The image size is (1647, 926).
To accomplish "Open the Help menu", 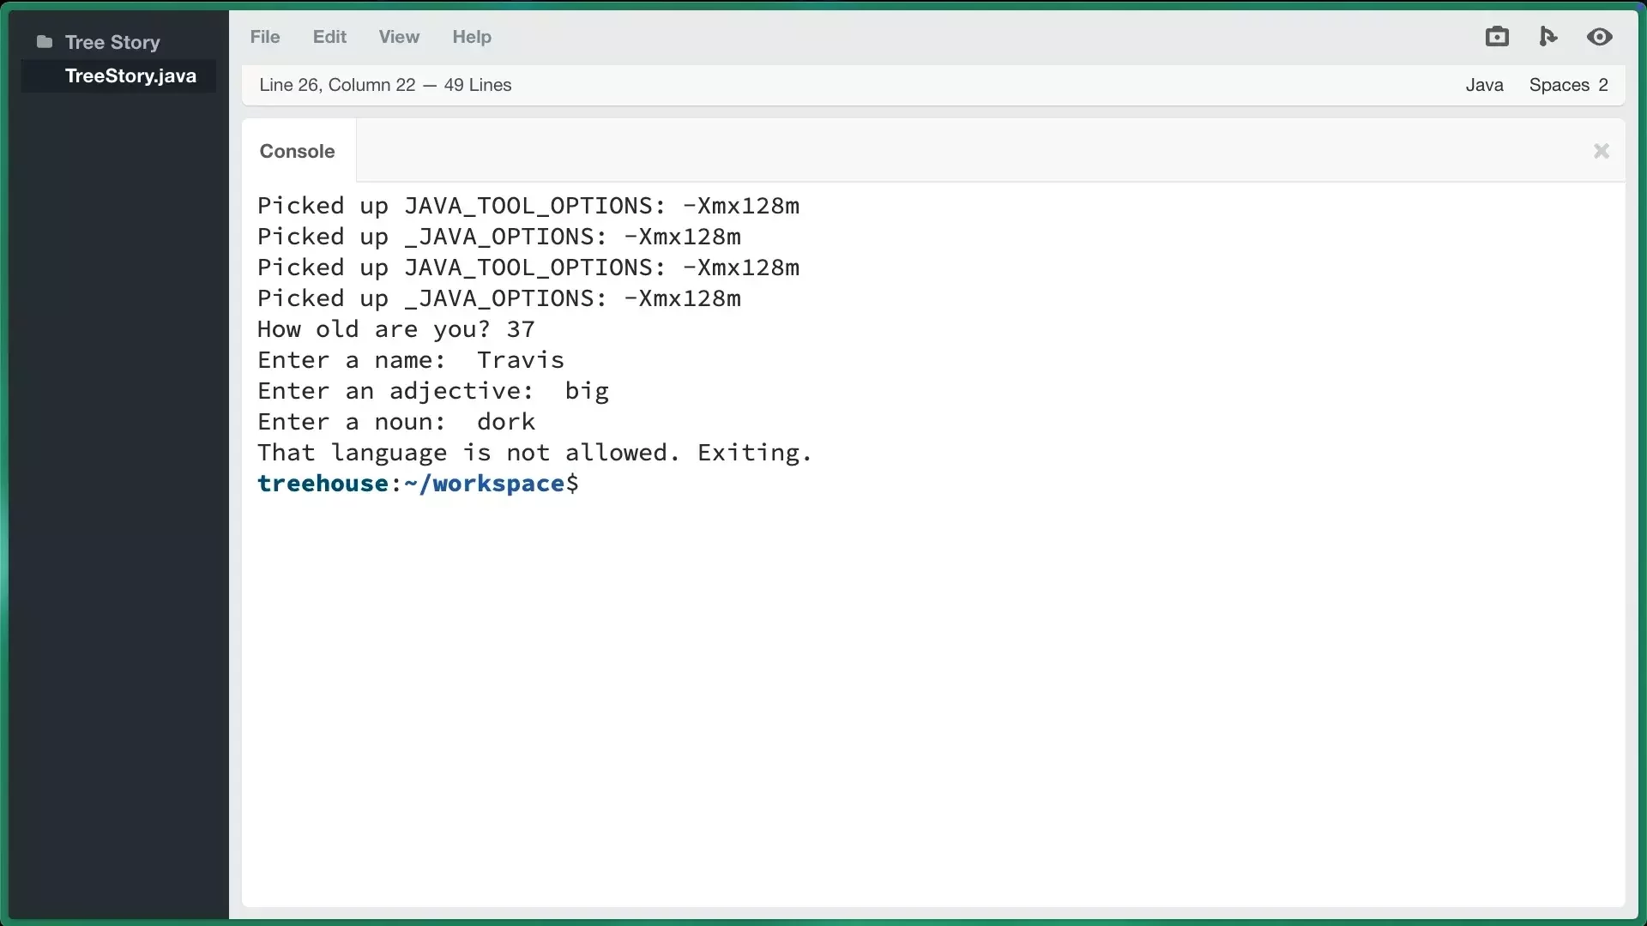I will click(472, 37).
